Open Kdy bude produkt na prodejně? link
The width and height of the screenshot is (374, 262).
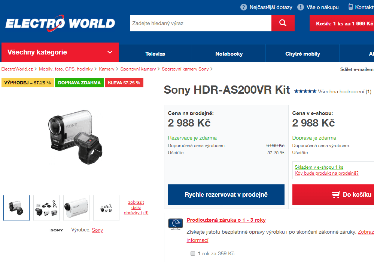pos(326,173)
